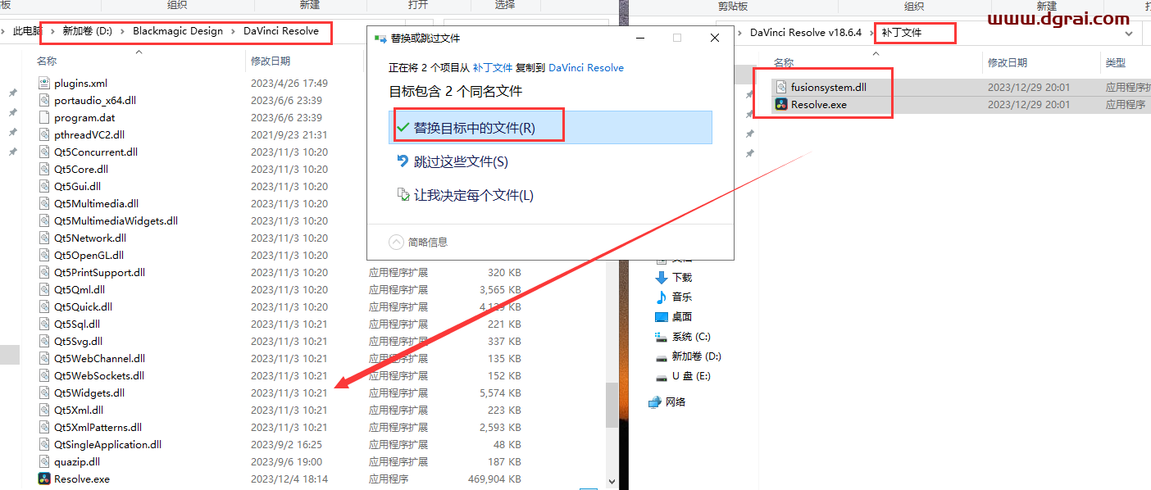Click the Qt5Sql.dll file icon

pos(45,324)
